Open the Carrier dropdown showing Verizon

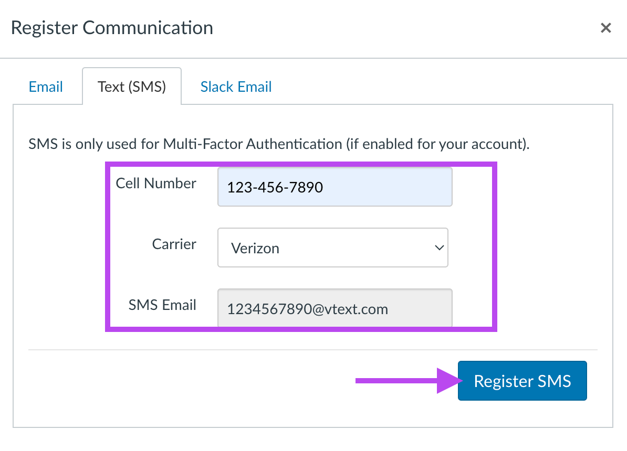tap(333, 248)
